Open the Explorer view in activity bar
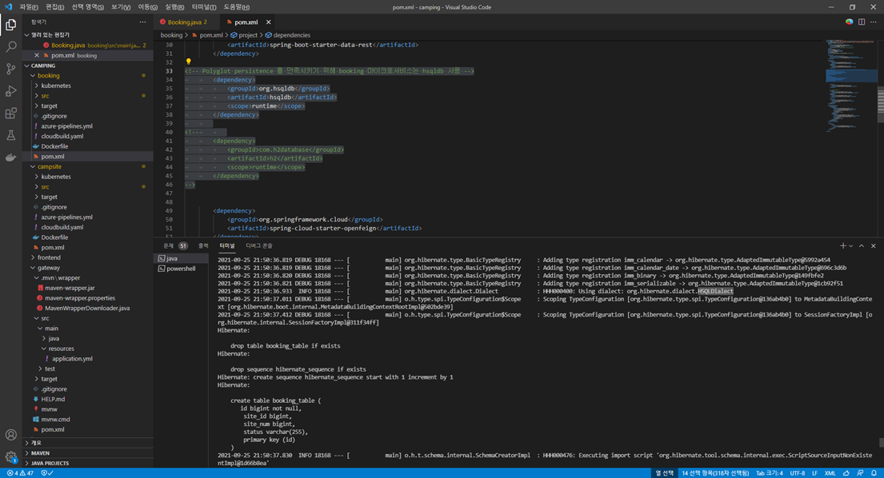 pos(10,25)
